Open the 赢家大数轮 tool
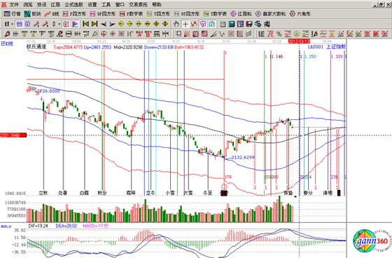 tap(270, 14)
